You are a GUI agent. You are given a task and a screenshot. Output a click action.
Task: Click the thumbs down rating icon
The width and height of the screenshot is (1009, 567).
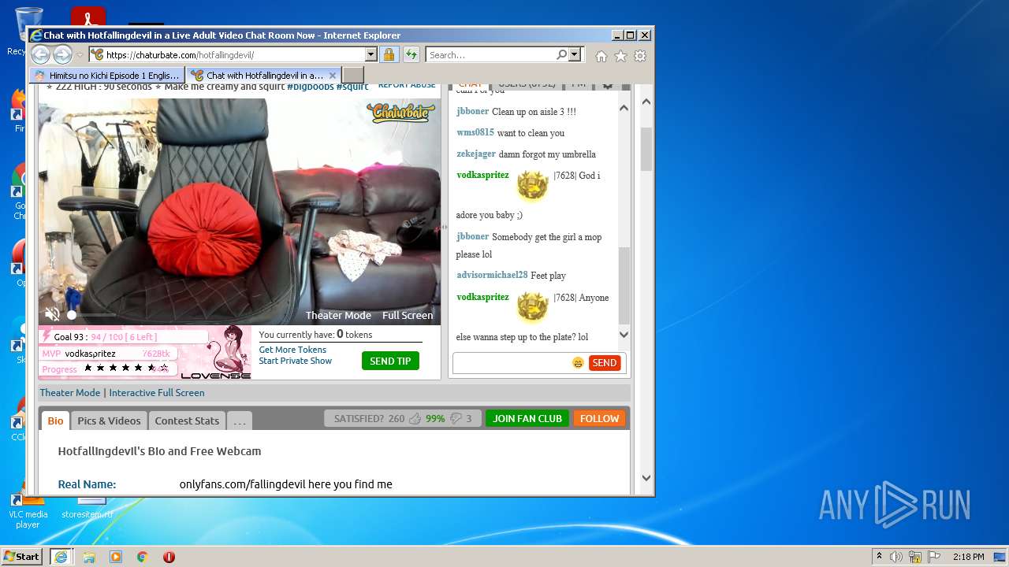[456, 419]
